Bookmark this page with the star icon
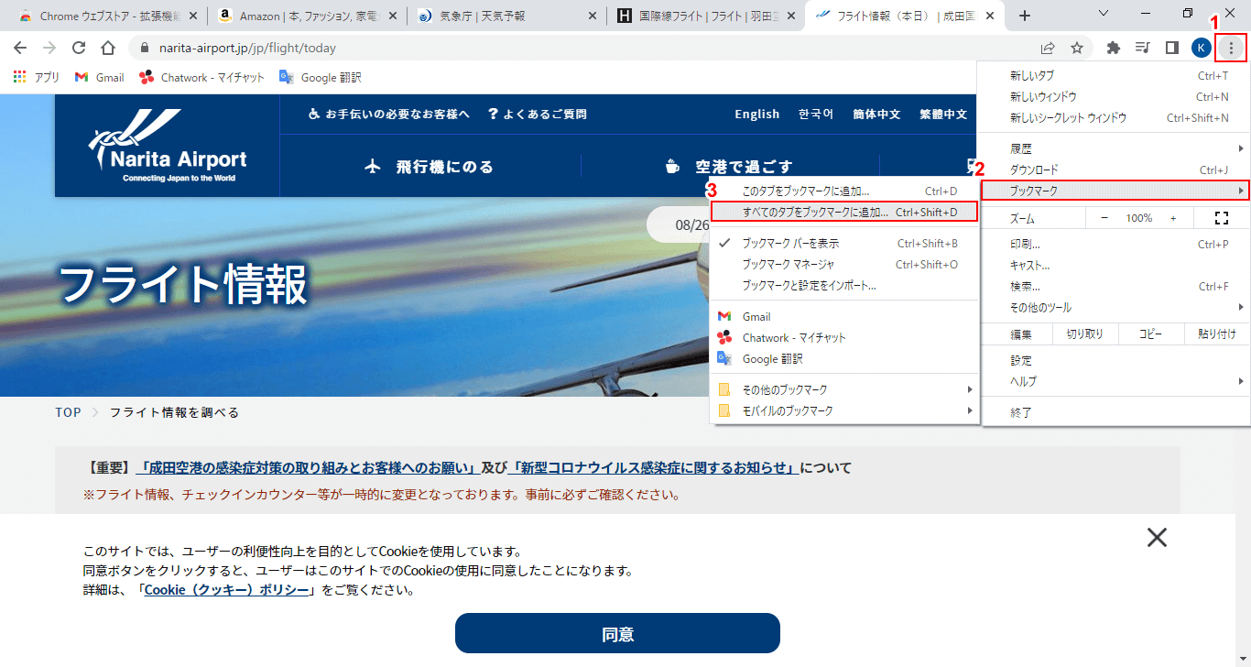This screenshot has width=1251, height=667. click(1077, 48)
